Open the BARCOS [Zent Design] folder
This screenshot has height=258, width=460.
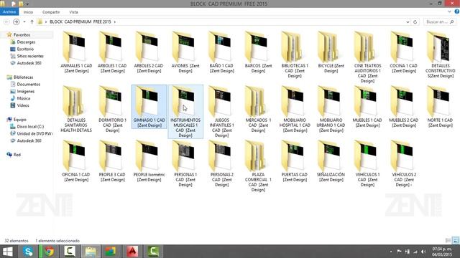point(258,52)
